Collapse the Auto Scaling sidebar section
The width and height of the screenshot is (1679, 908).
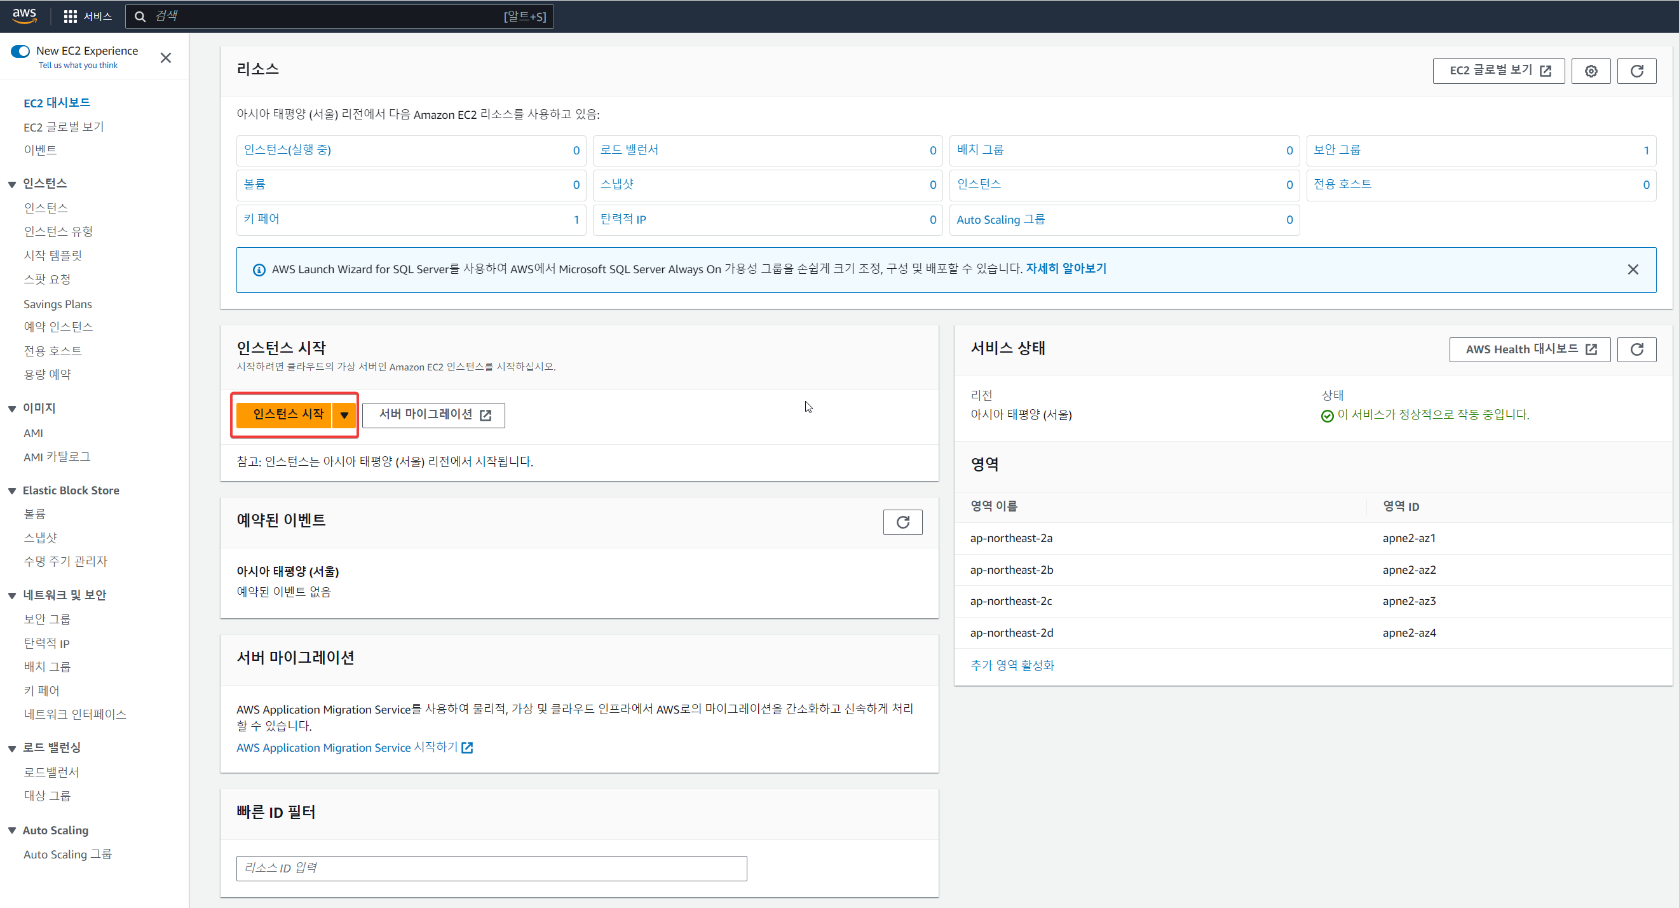click(11, 830)
